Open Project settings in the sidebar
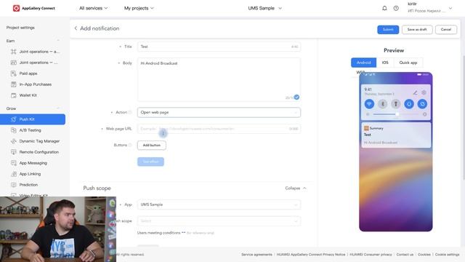Viewport: 465px width, 262px height. click(20, 28)
